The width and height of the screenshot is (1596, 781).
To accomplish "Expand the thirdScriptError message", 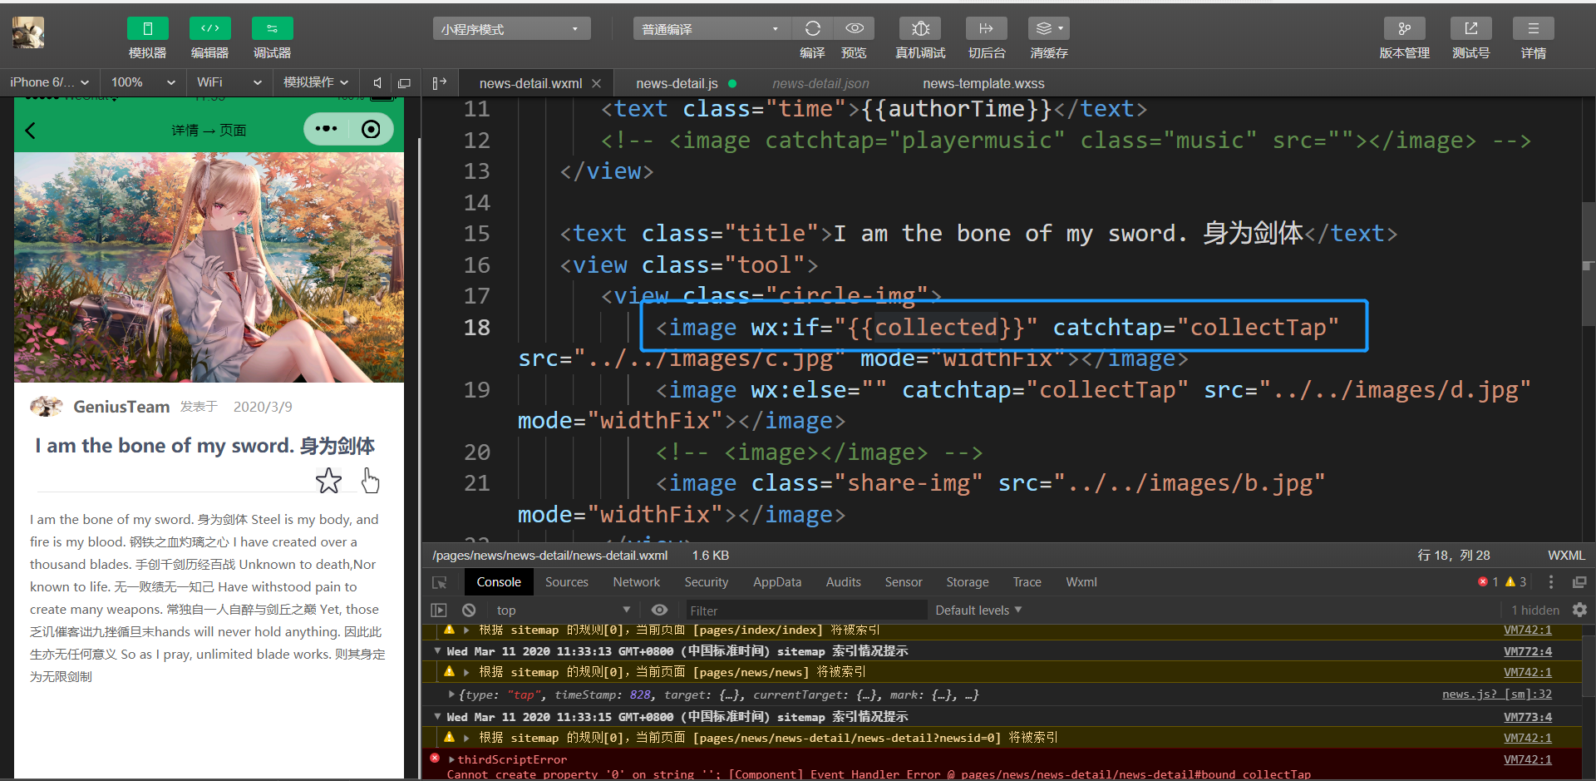I will [x=452, y=759].
